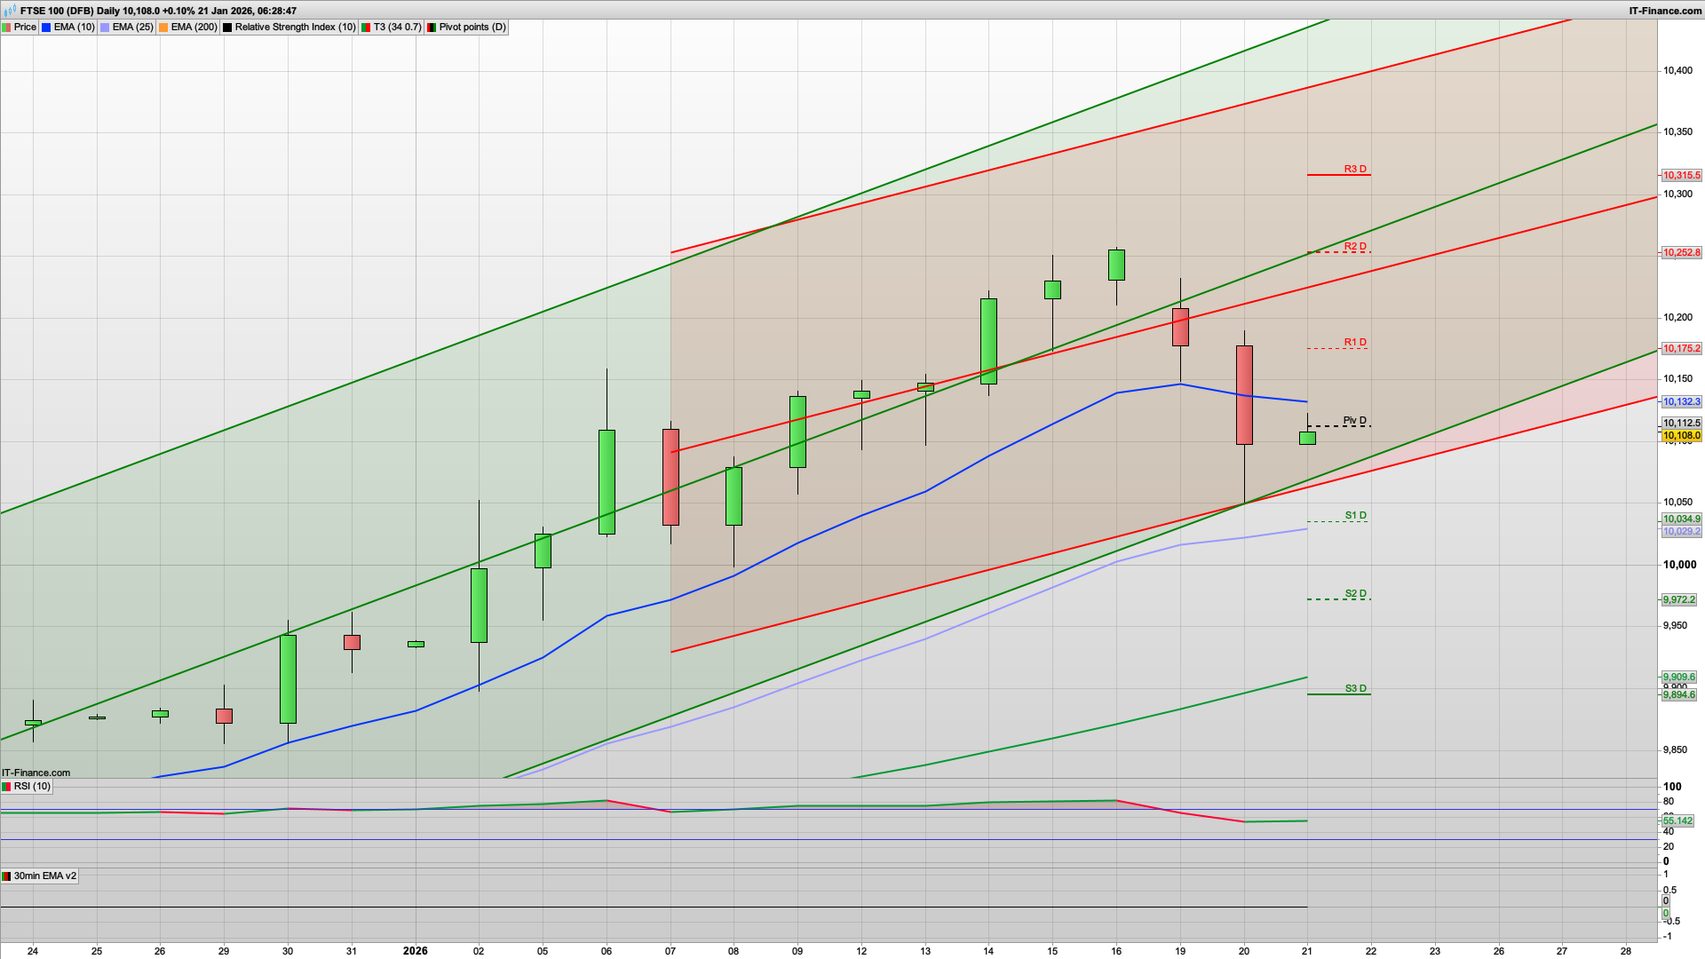
Task: Click the candlestick logo in the title bar
Action: pos(8,11)
